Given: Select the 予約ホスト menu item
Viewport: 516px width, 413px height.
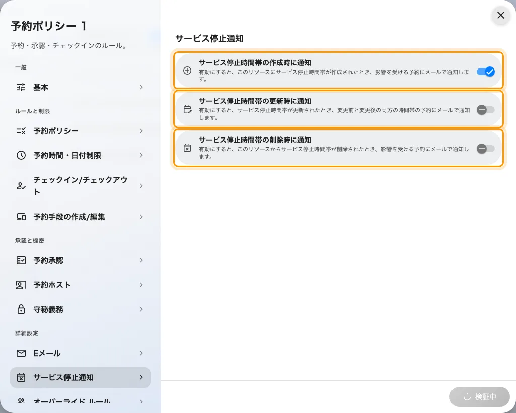Looking at the screenshot, I should point(80,285).
